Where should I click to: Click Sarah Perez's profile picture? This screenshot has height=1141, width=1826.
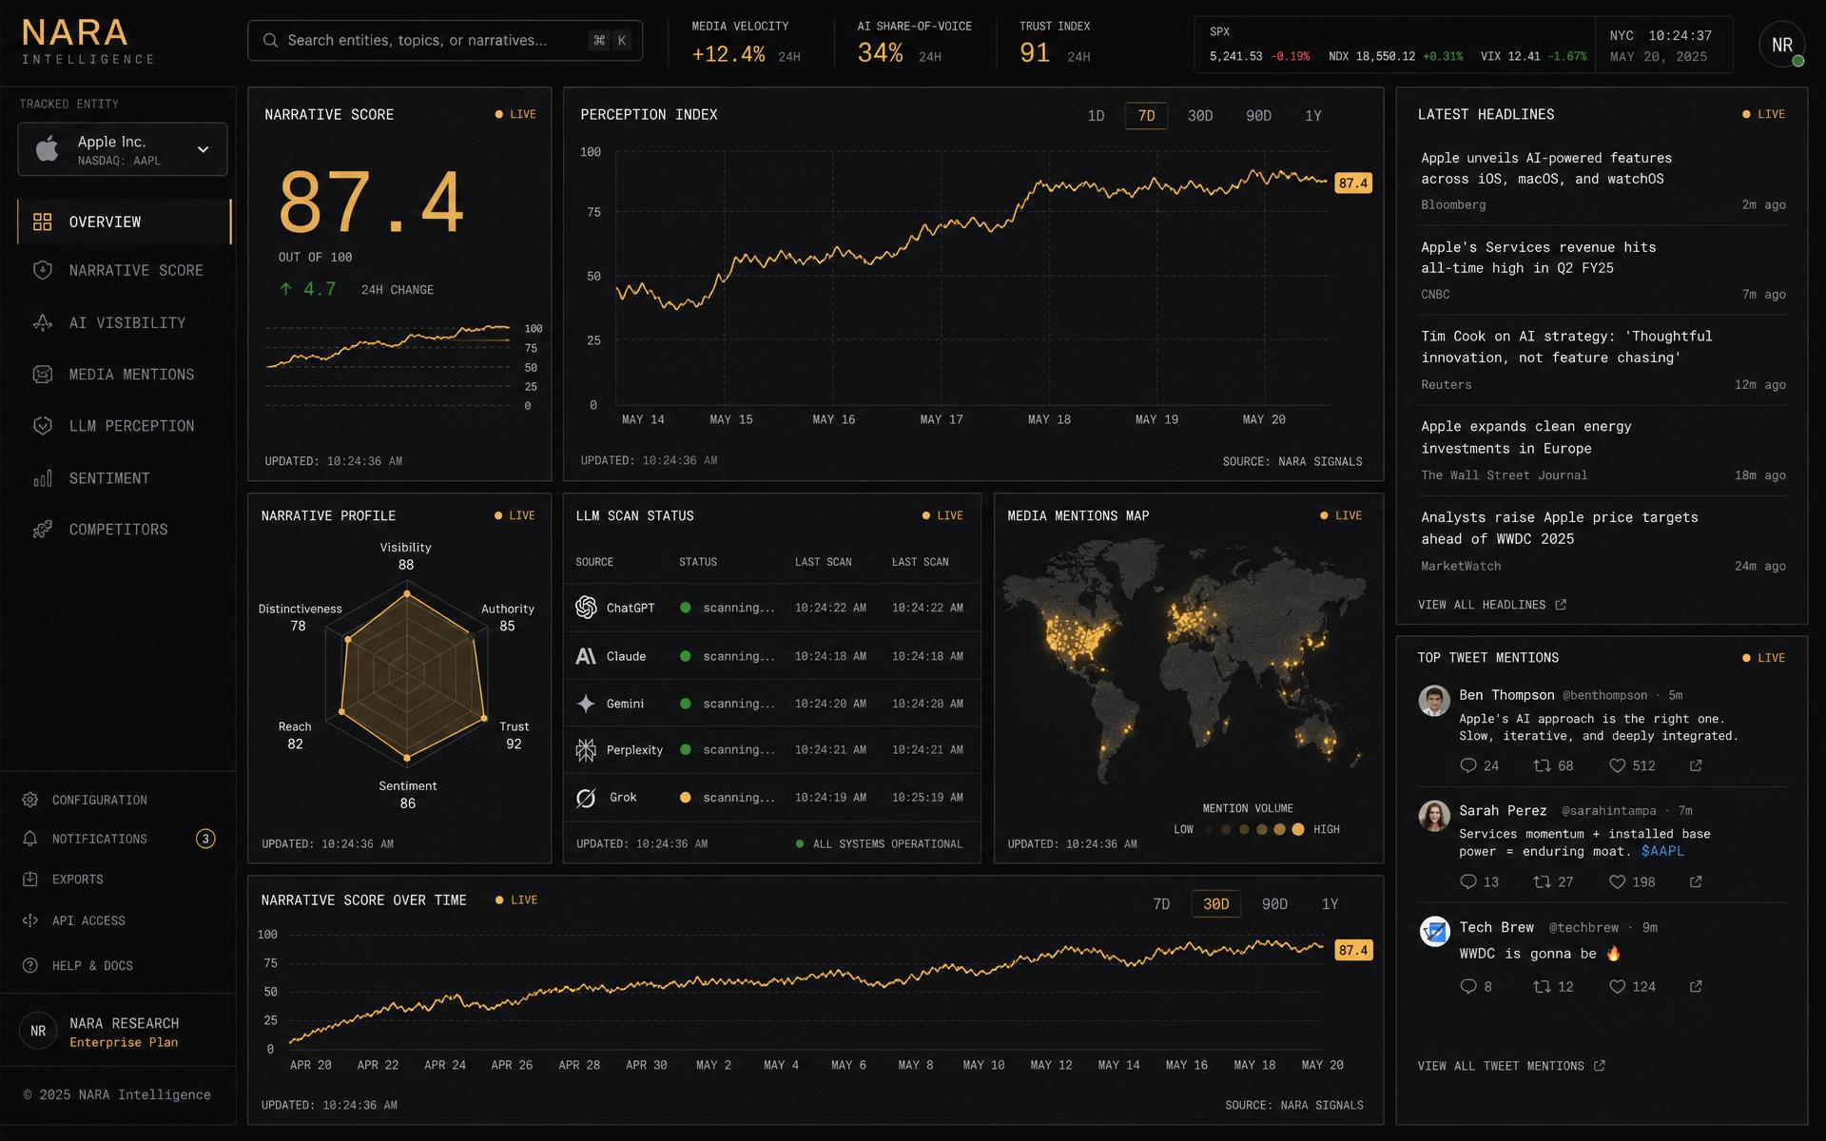1434,816
